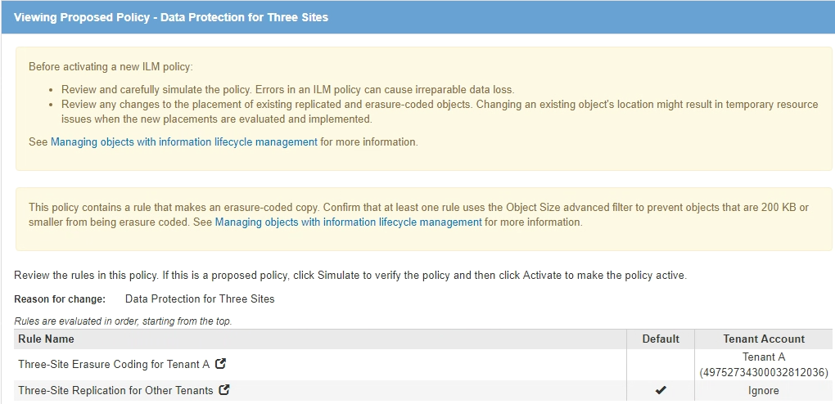Click the Rule Name column header
Image resolution: width=835 pixels, height=404 pixels.
(x=47, y=339)
